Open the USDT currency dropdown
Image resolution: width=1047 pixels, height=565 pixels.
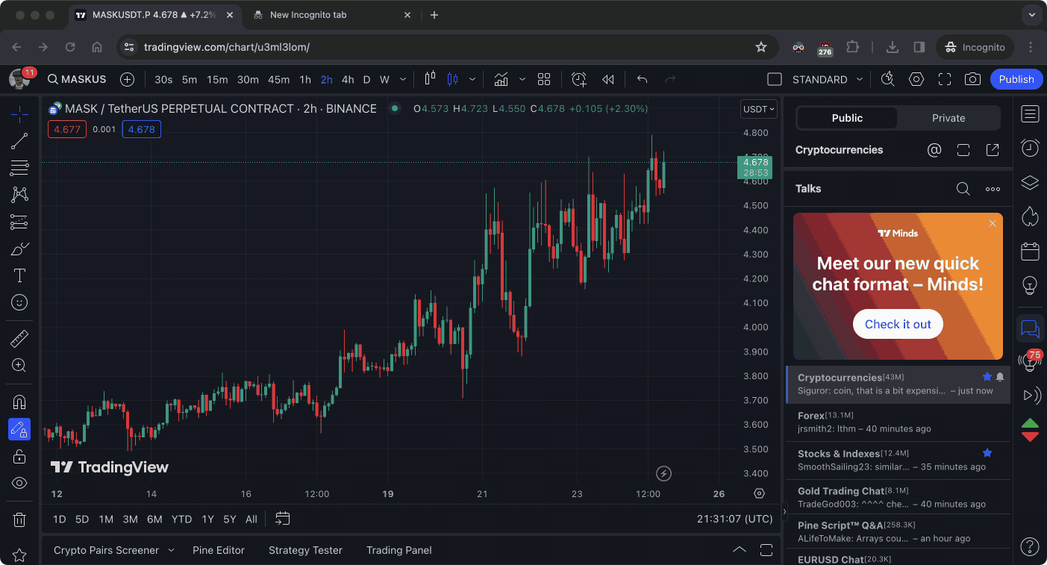coord(759,109)
